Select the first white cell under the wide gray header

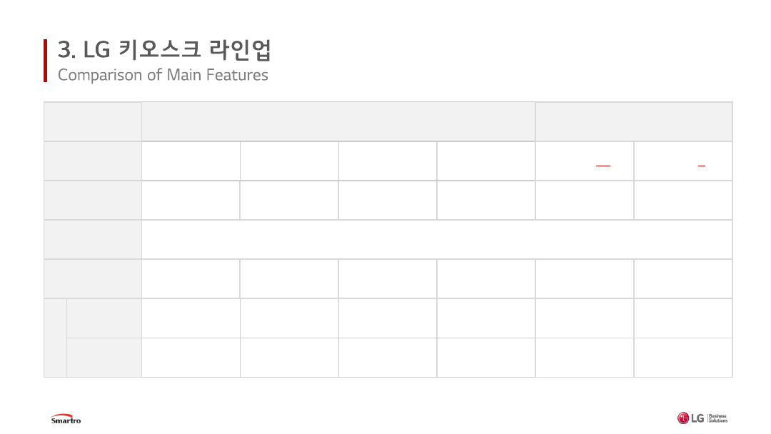pyautogui.click(x=191, y=161)
